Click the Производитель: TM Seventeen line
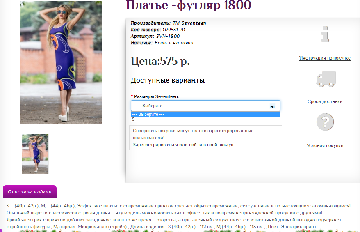 [x=168, y=23]
